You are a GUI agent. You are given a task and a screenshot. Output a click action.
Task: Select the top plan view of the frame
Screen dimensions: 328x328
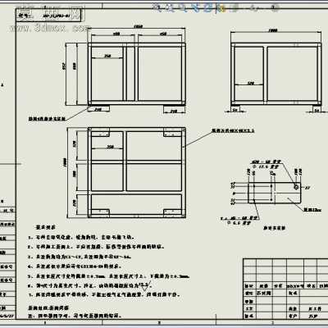click(137, 172)
